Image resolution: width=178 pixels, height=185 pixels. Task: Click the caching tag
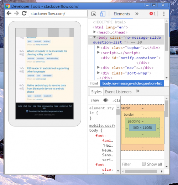40,59
